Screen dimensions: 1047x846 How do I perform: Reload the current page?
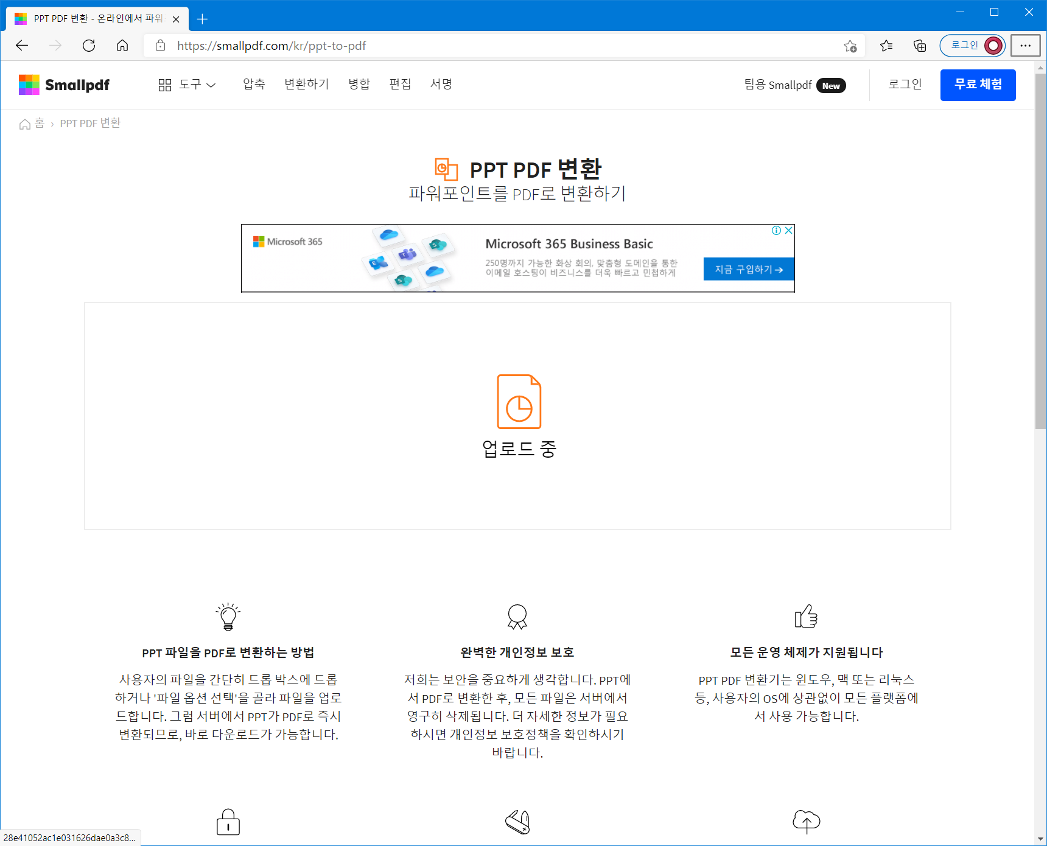pyautogui.click(x=89, y=46)
